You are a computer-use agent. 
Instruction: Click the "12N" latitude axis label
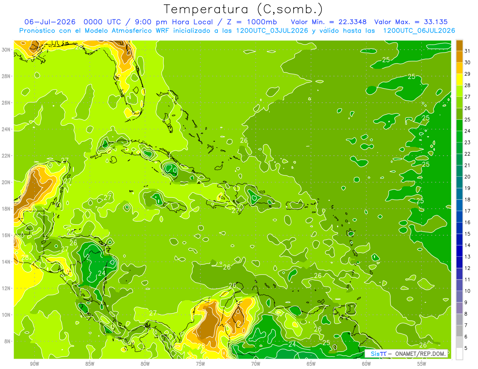[x=6, y=288]
